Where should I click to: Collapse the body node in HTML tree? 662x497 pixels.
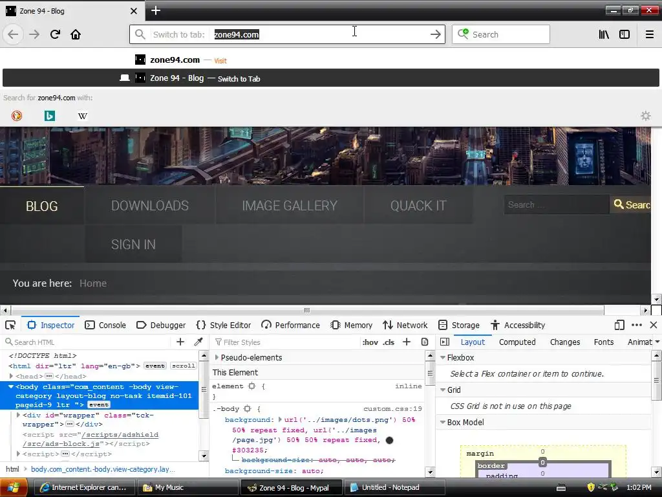click(11, 387)
